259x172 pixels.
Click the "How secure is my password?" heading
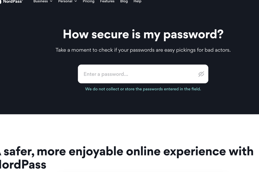tap(143, 34)
